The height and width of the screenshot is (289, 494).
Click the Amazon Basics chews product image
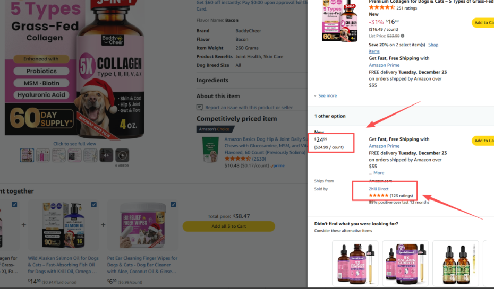[210, 150]
